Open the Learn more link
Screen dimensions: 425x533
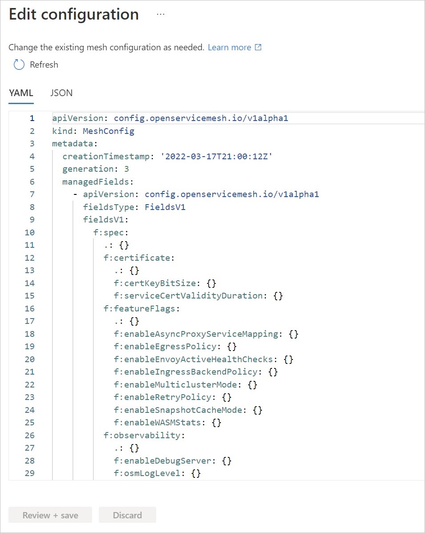229,47
